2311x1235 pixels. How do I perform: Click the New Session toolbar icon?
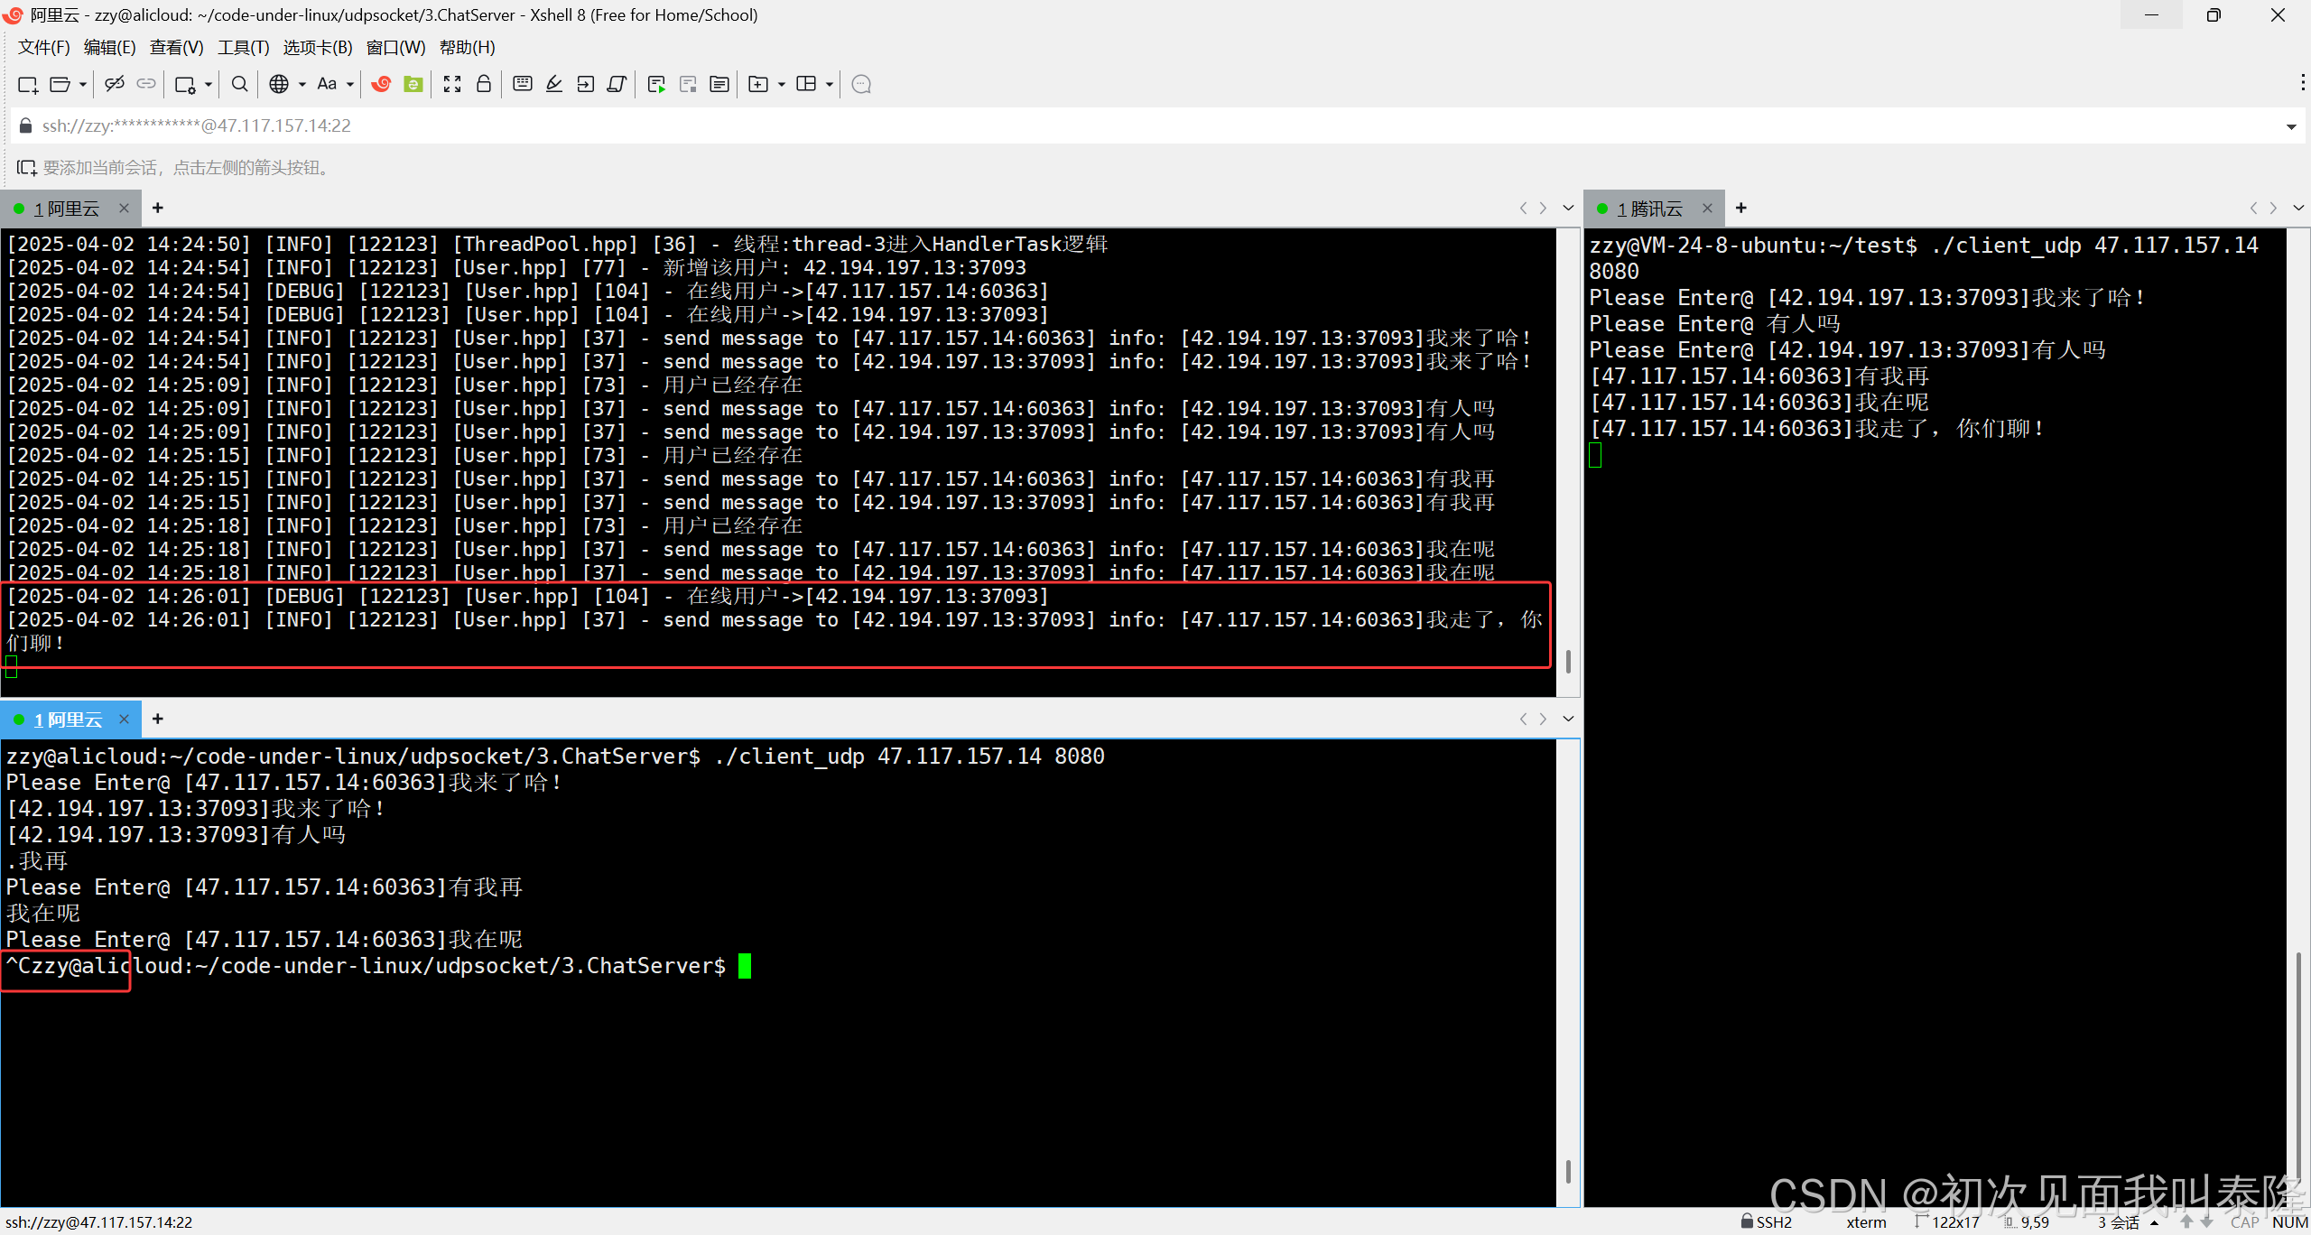(27, 84)
